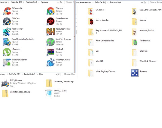Viewport: 162px width, 128px height.
Task: Select the Revo Uninstaller Pro folder icon
Action: pyautogui.click(x=91, y=42)
